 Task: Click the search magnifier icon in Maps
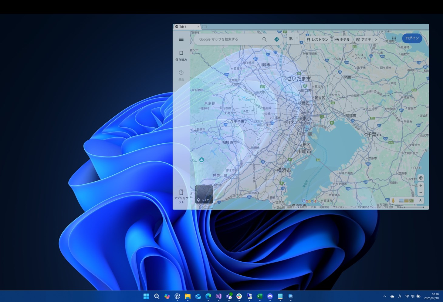[265, 39]
